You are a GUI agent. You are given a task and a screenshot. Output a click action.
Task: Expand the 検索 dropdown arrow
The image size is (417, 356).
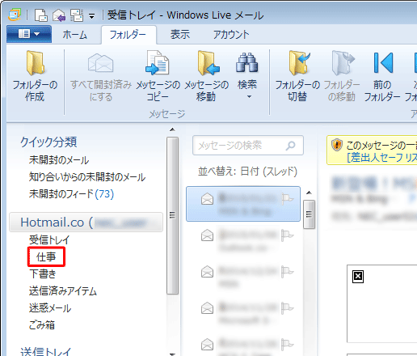pos(249,97)
